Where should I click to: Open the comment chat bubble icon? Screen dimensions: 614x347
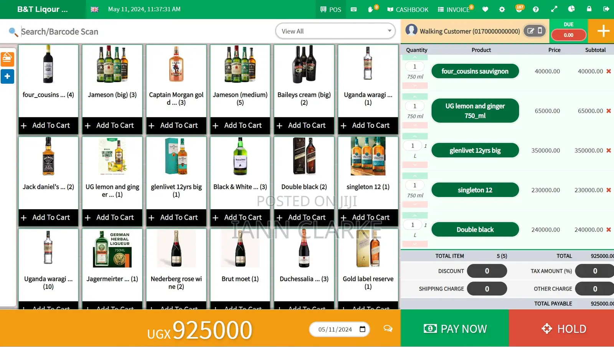click(388, 329)
